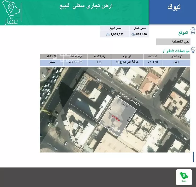This screenshot has width=196, height=187.
Task: Click the highlighted plot 213 on the aerial map
Action: tap(118, 116)
